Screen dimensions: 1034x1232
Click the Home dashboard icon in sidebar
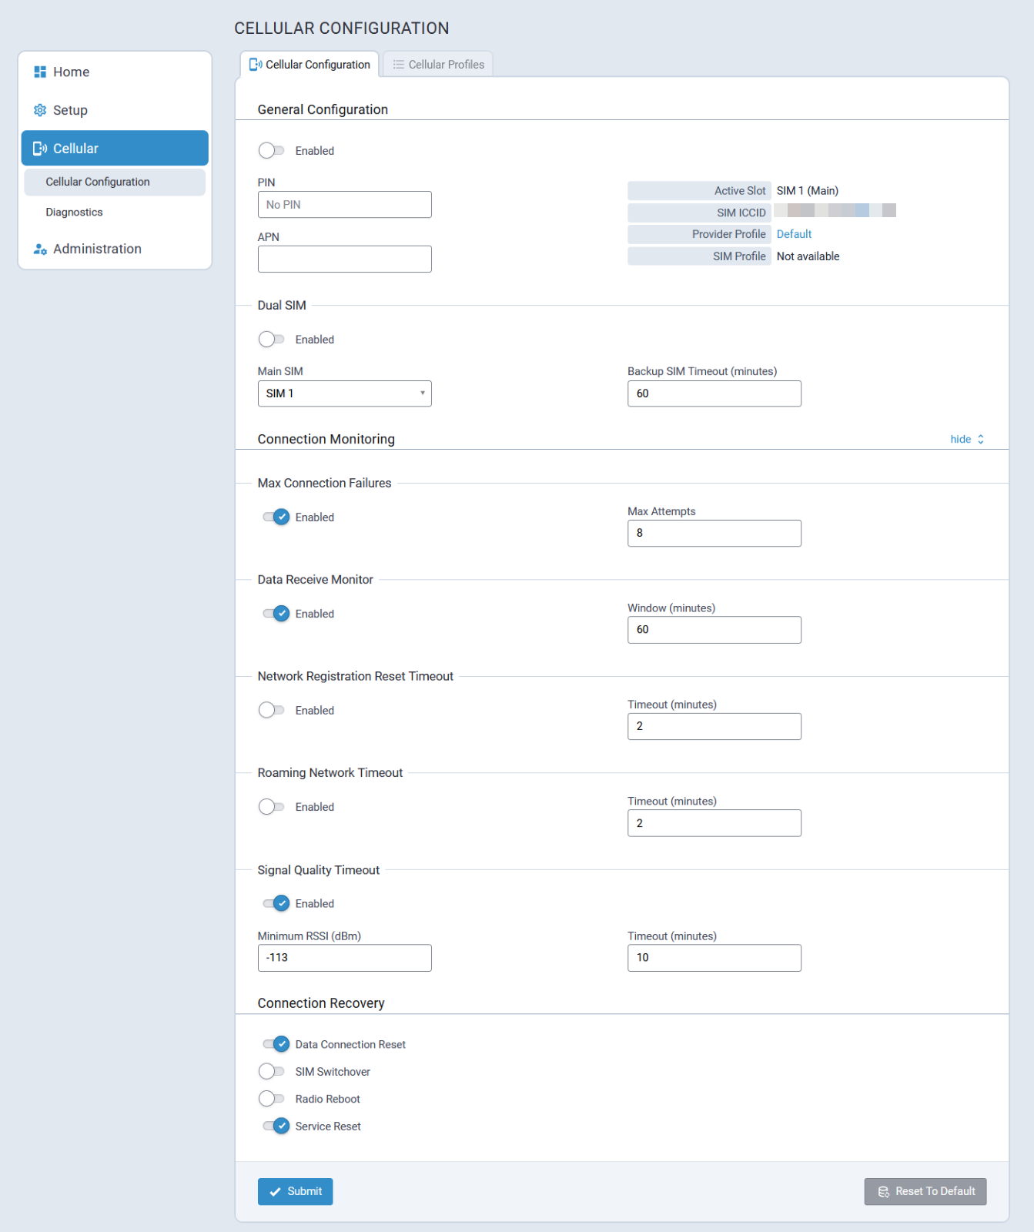(40, 72)
